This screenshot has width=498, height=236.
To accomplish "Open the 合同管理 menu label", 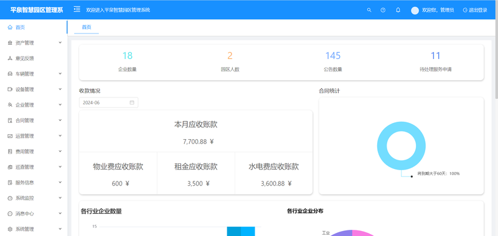I will coord(25,120).
